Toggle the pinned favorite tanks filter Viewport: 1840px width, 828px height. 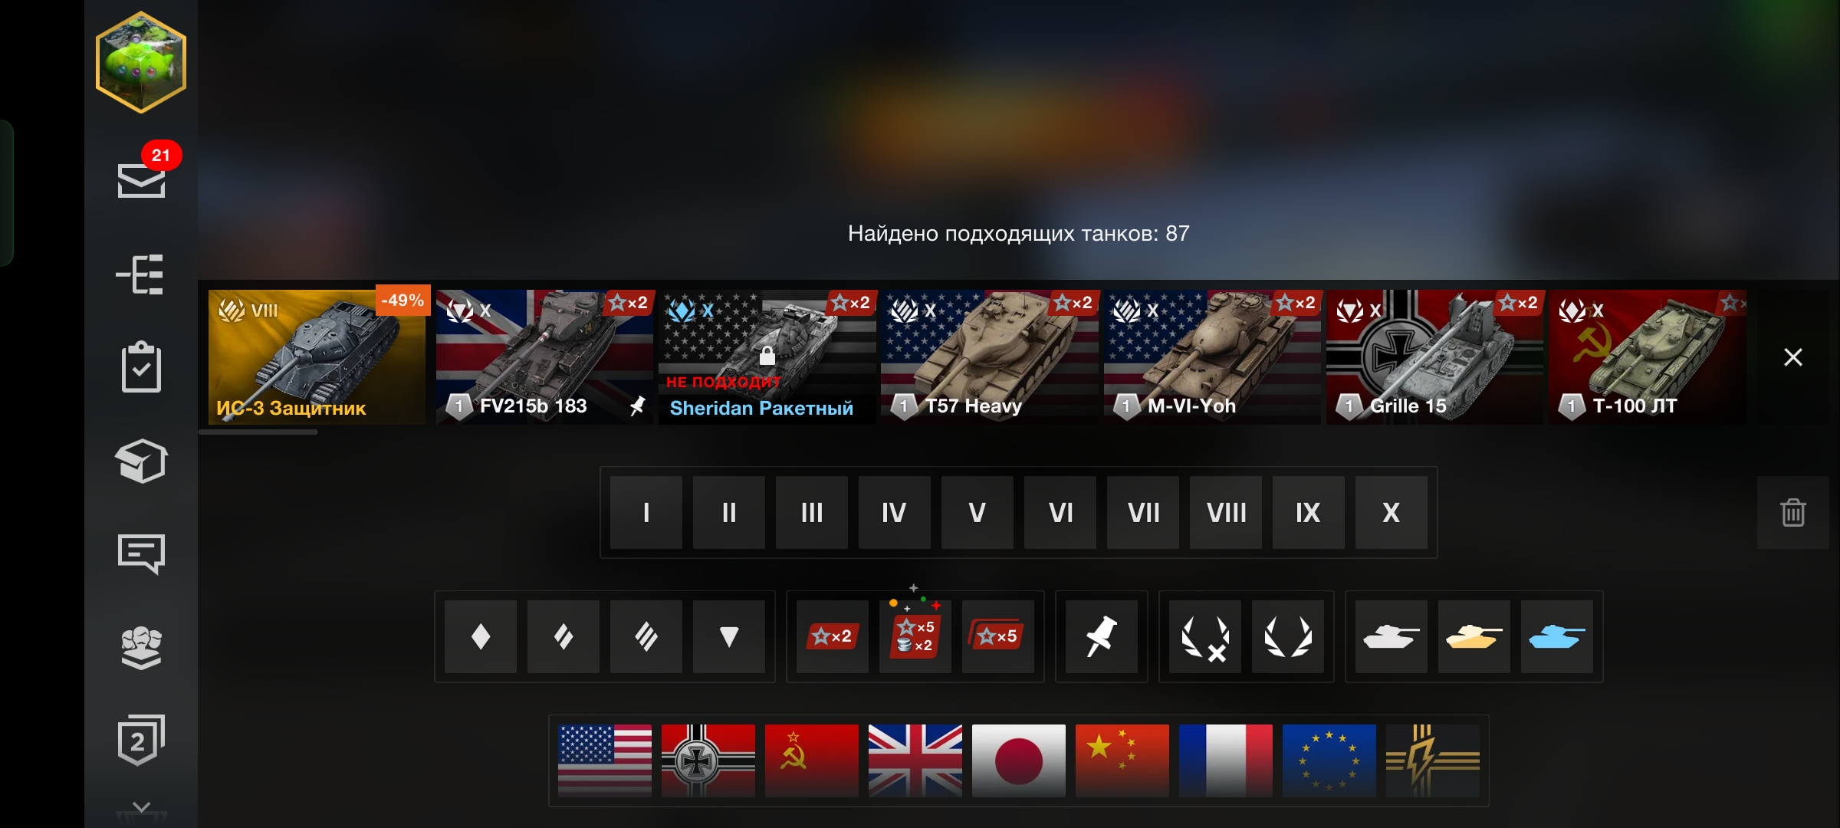tap(1102, 636)
